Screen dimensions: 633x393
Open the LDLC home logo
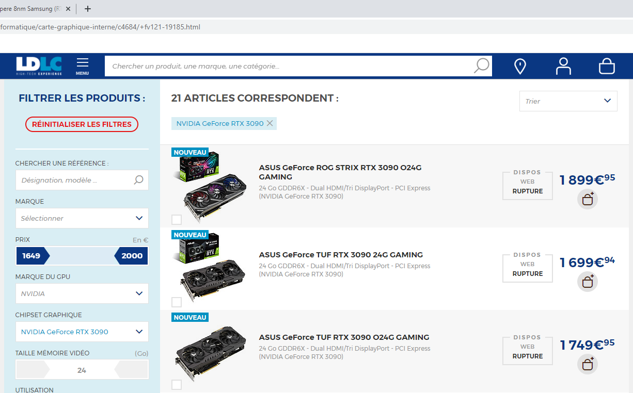(x=39, y=65)
